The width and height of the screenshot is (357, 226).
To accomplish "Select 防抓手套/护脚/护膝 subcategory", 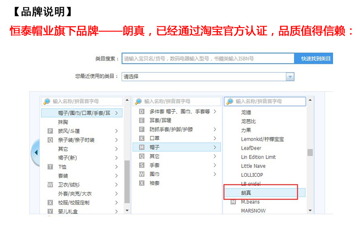I will 171,129.
